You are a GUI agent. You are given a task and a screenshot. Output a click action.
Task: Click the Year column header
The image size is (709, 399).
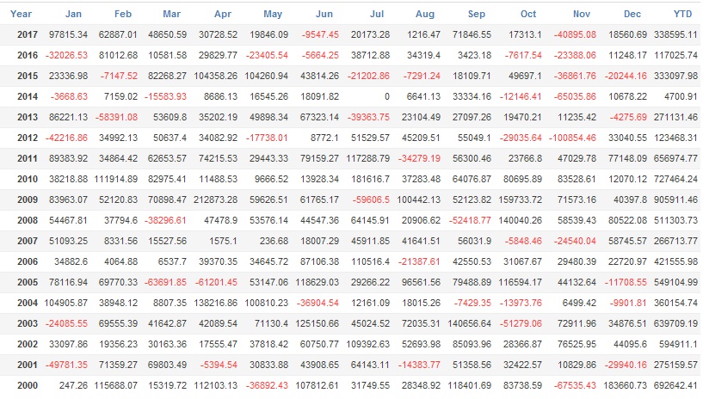22,14
